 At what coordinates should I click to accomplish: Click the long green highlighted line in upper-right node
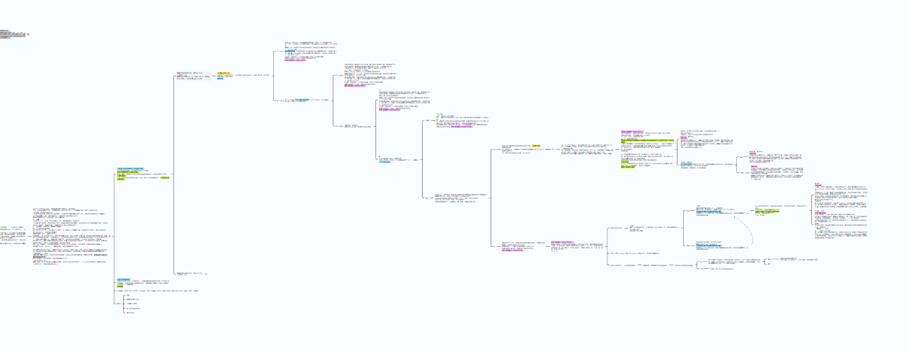tap(648, 140)
